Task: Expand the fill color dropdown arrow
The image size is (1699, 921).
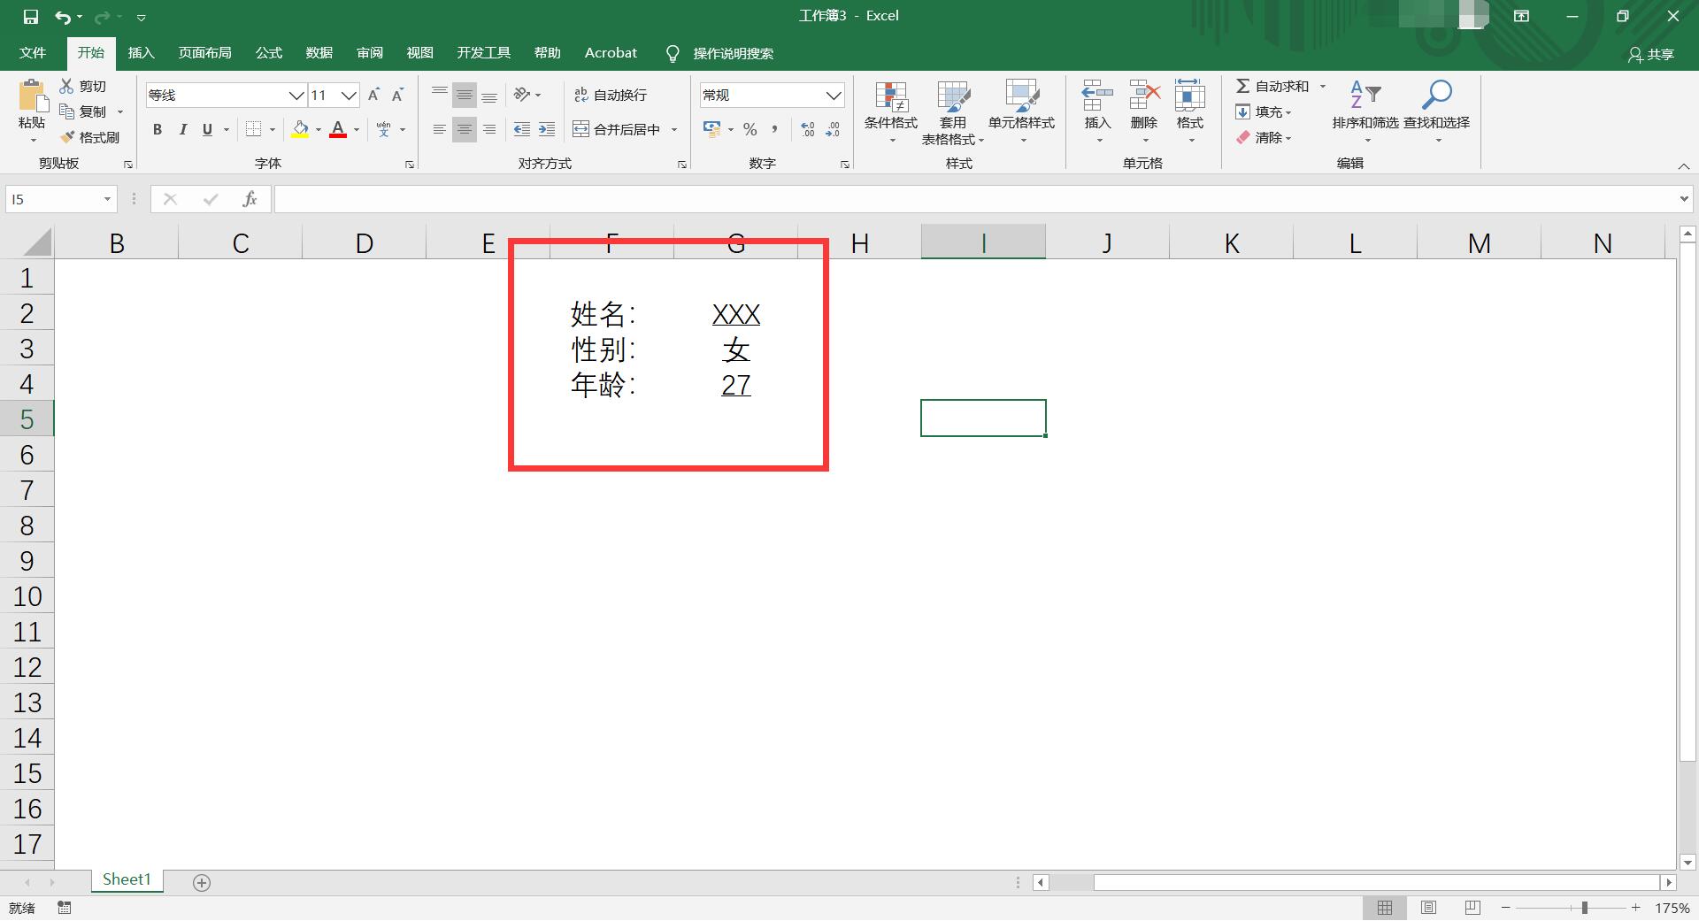Action: coord(319,129)
